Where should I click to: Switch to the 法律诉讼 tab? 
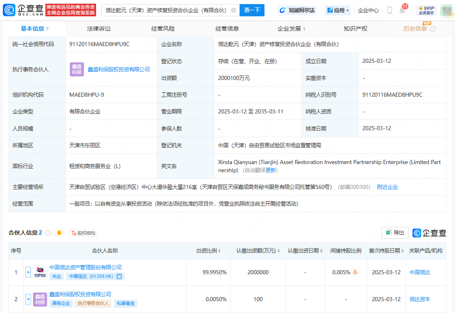(99, 29)
